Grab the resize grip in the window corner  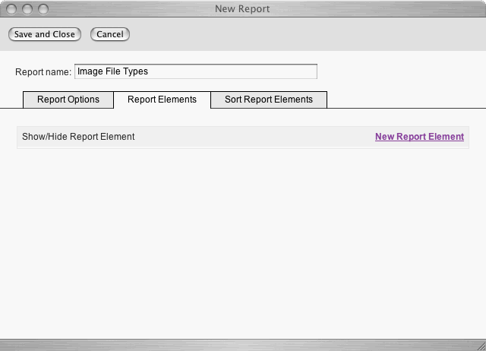pos(479,345)
